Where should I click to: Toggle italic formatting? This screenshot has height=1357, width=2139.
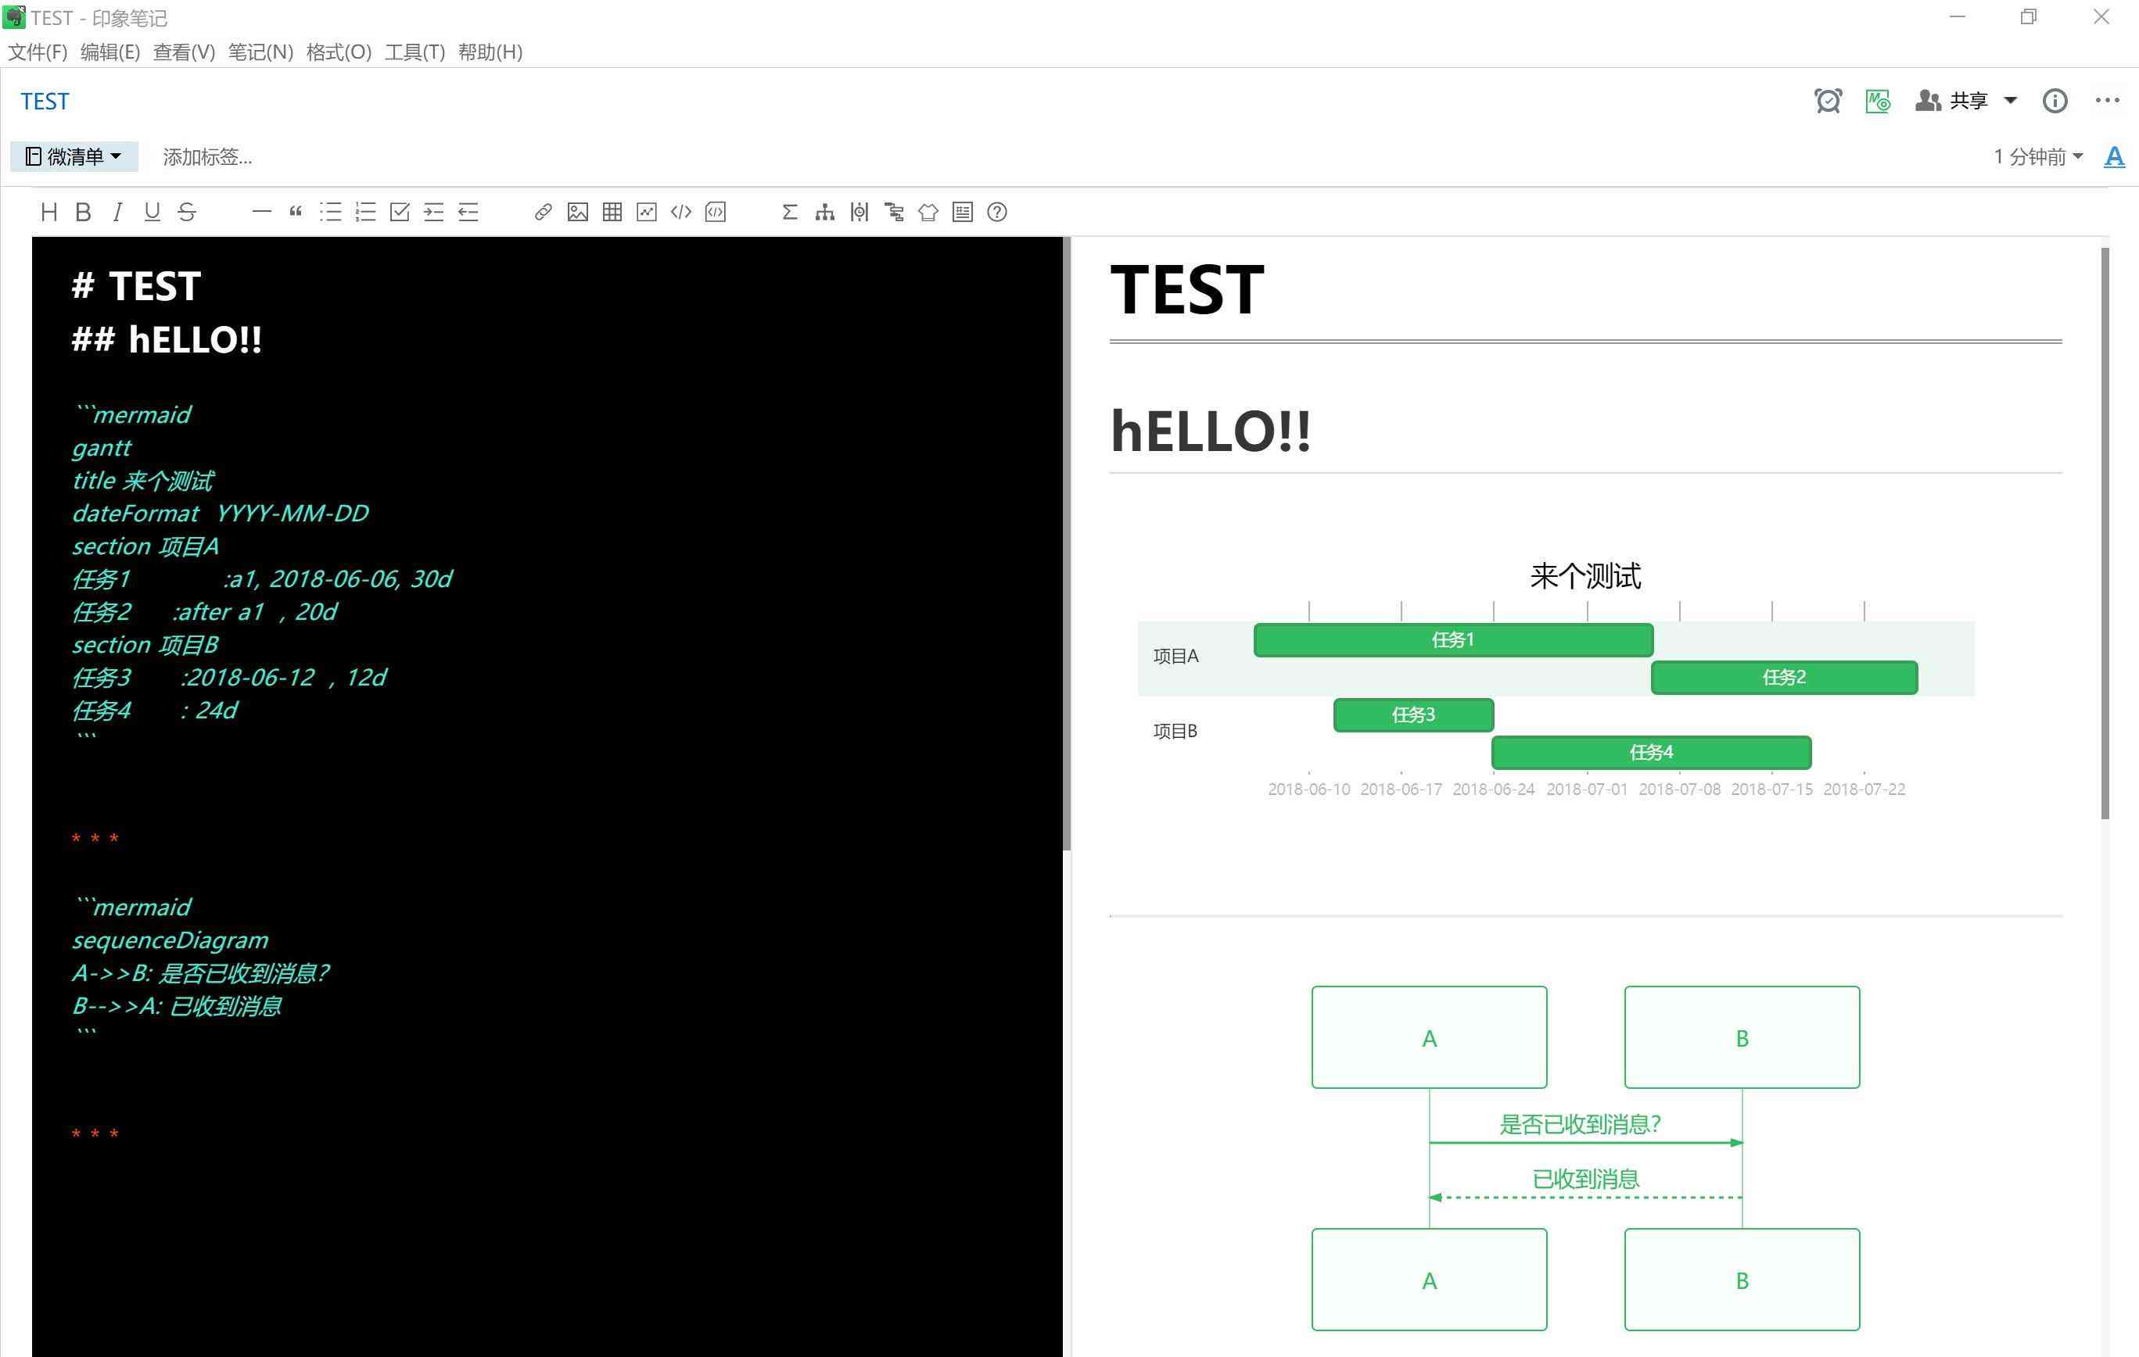[117, 213]
